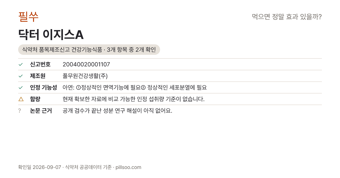Click the green checkmark beside 제조원
This screenshot has width=340, height=178.
click(x=20, y=76)
